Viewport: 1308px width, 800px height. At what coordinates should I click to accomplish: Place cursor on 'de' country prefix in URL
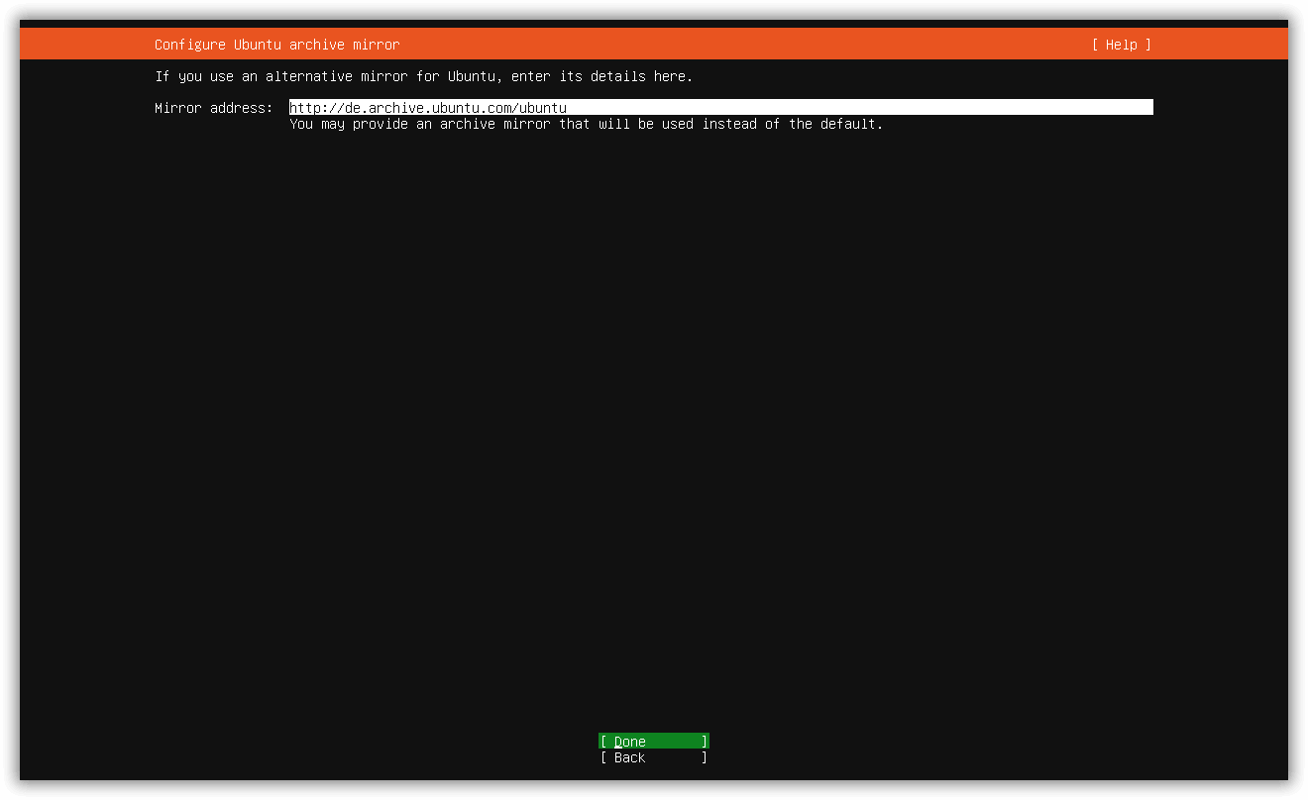point(353,107)
